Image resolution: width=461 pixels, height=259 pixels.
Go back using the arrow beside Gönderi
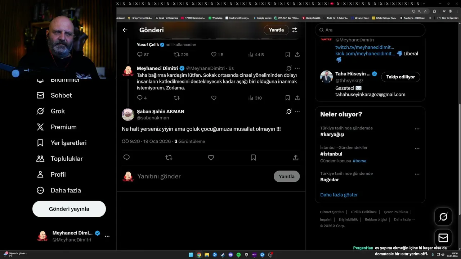[125, 30]
